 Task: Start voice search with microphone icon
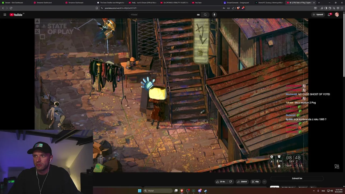pyautogui.click(x=214, y=15)
